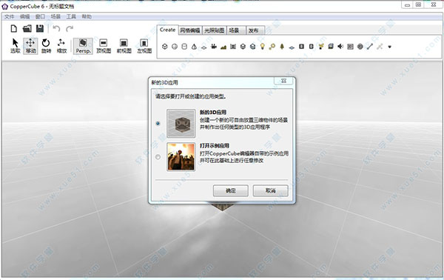The height and width of the screenshot is (280, 444).
Task: Insert a sound node with speaker icon
Action: point(340,47)
